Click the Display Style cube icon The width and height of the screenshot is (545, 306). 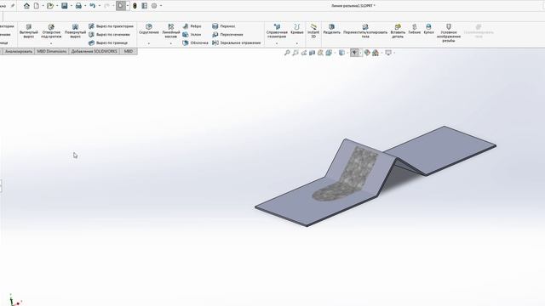tap(342, 53)
